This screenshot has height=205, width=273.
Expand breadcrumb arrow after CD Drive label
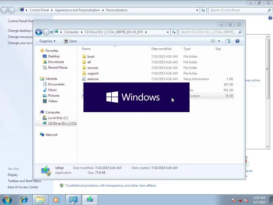pyautogui.click(x=146, y=32)
